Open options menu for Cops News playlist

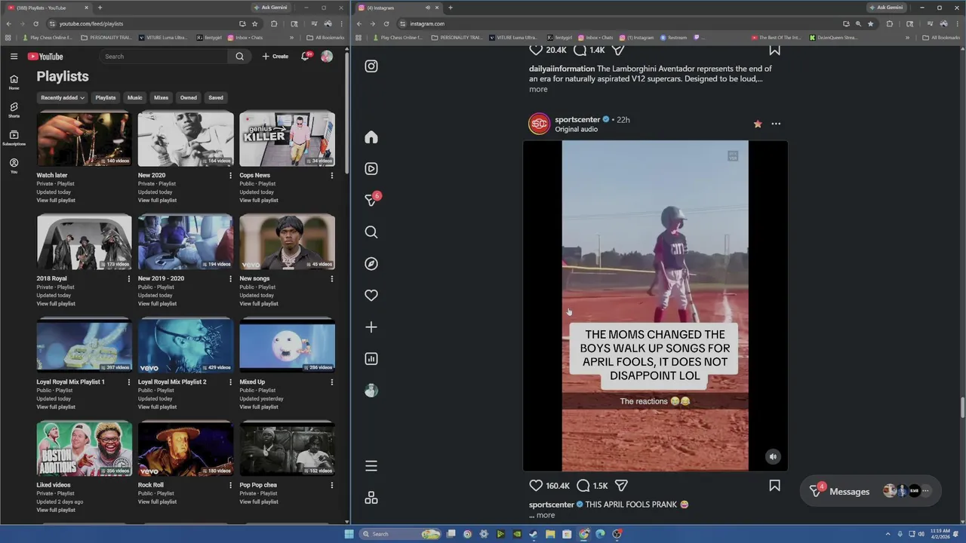coord(331,176)
